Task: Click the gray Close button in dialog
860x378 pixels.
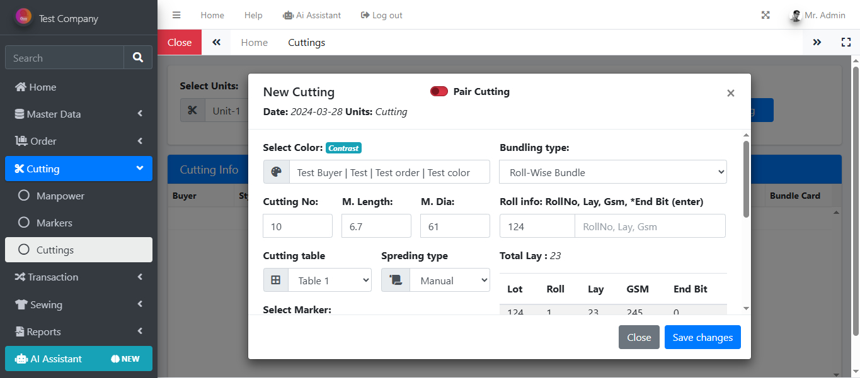Action: [639, 337]
